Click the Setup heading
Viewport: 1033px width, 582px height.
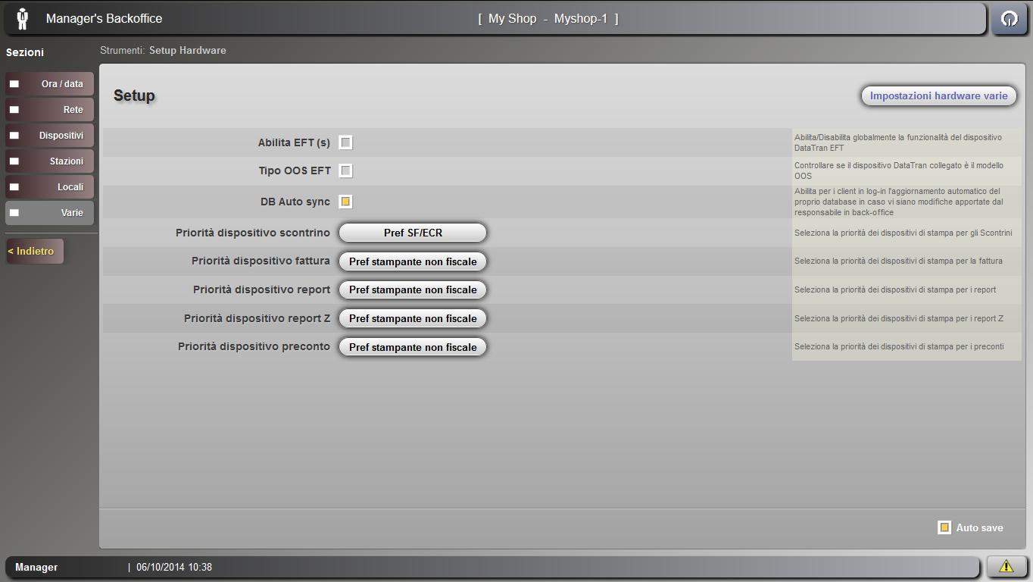point(134,95)
